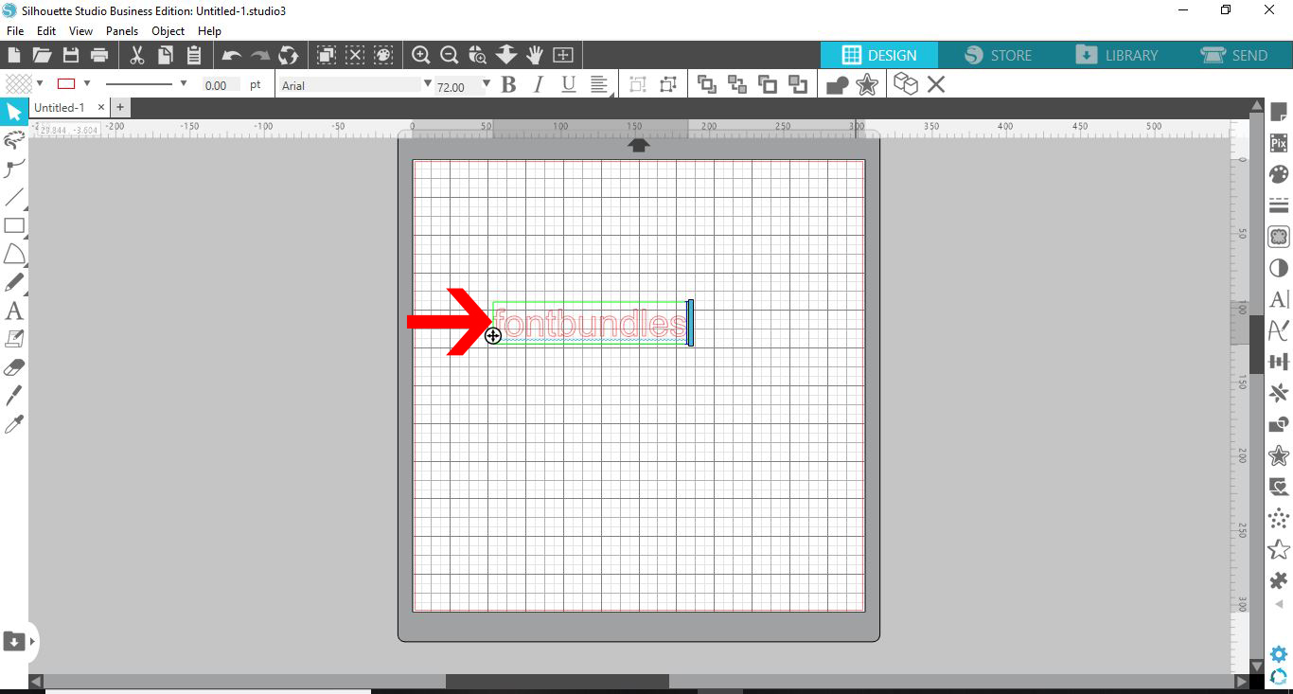Viewport: 1293px width, 694px height.
Task: Expand the line style dropdown arrow
Action: [184, 83]
